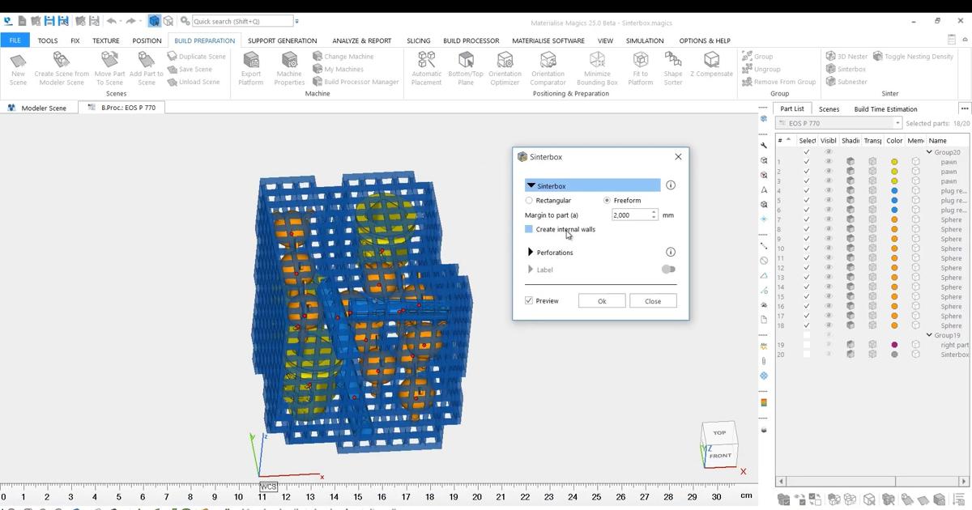The width and height of the screenshot is (972, 510).
Task: Enable the Create internal walls checkbox
Action: coord(530,230)
